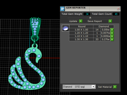Click the 0.27tw weight cell
Image resolution: width=127 pixels, height=95 pixels.
click(x=106, y=39)
